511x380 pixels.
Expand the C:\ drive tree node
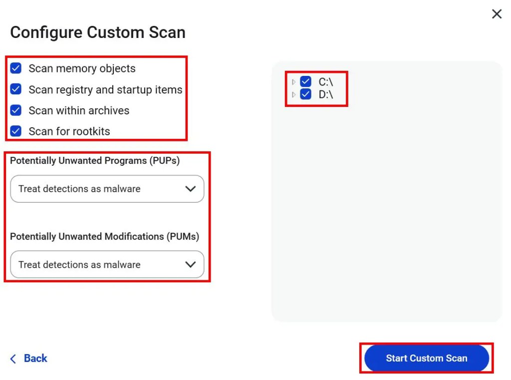point(293,82)
